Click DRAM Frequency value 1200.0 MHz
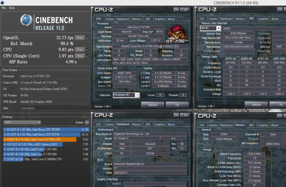This screenshot has height=187, width=286. [x=254, y=154]
